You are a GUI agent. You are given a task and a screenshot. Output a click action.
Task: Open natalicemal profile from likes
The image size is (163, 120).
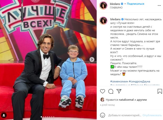[x=126, y=100]
